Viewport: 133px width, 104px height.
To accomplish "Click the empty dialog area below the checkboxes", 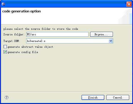I will point(66,73).
